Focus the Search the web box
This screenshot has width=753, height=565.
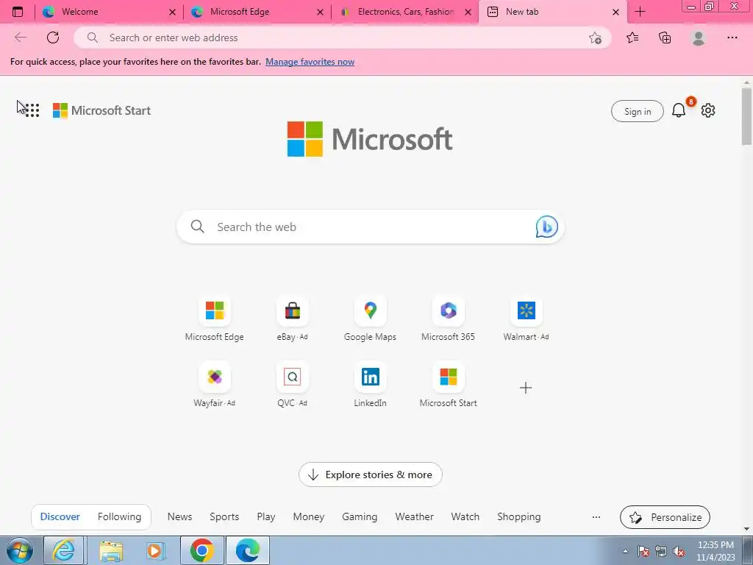pos(371,227)
